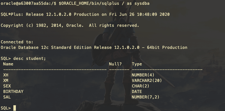Click the BIRTHDAY column name
Image resolution: width=225 pixels, height=111 pixels.
tap(13, 91)
